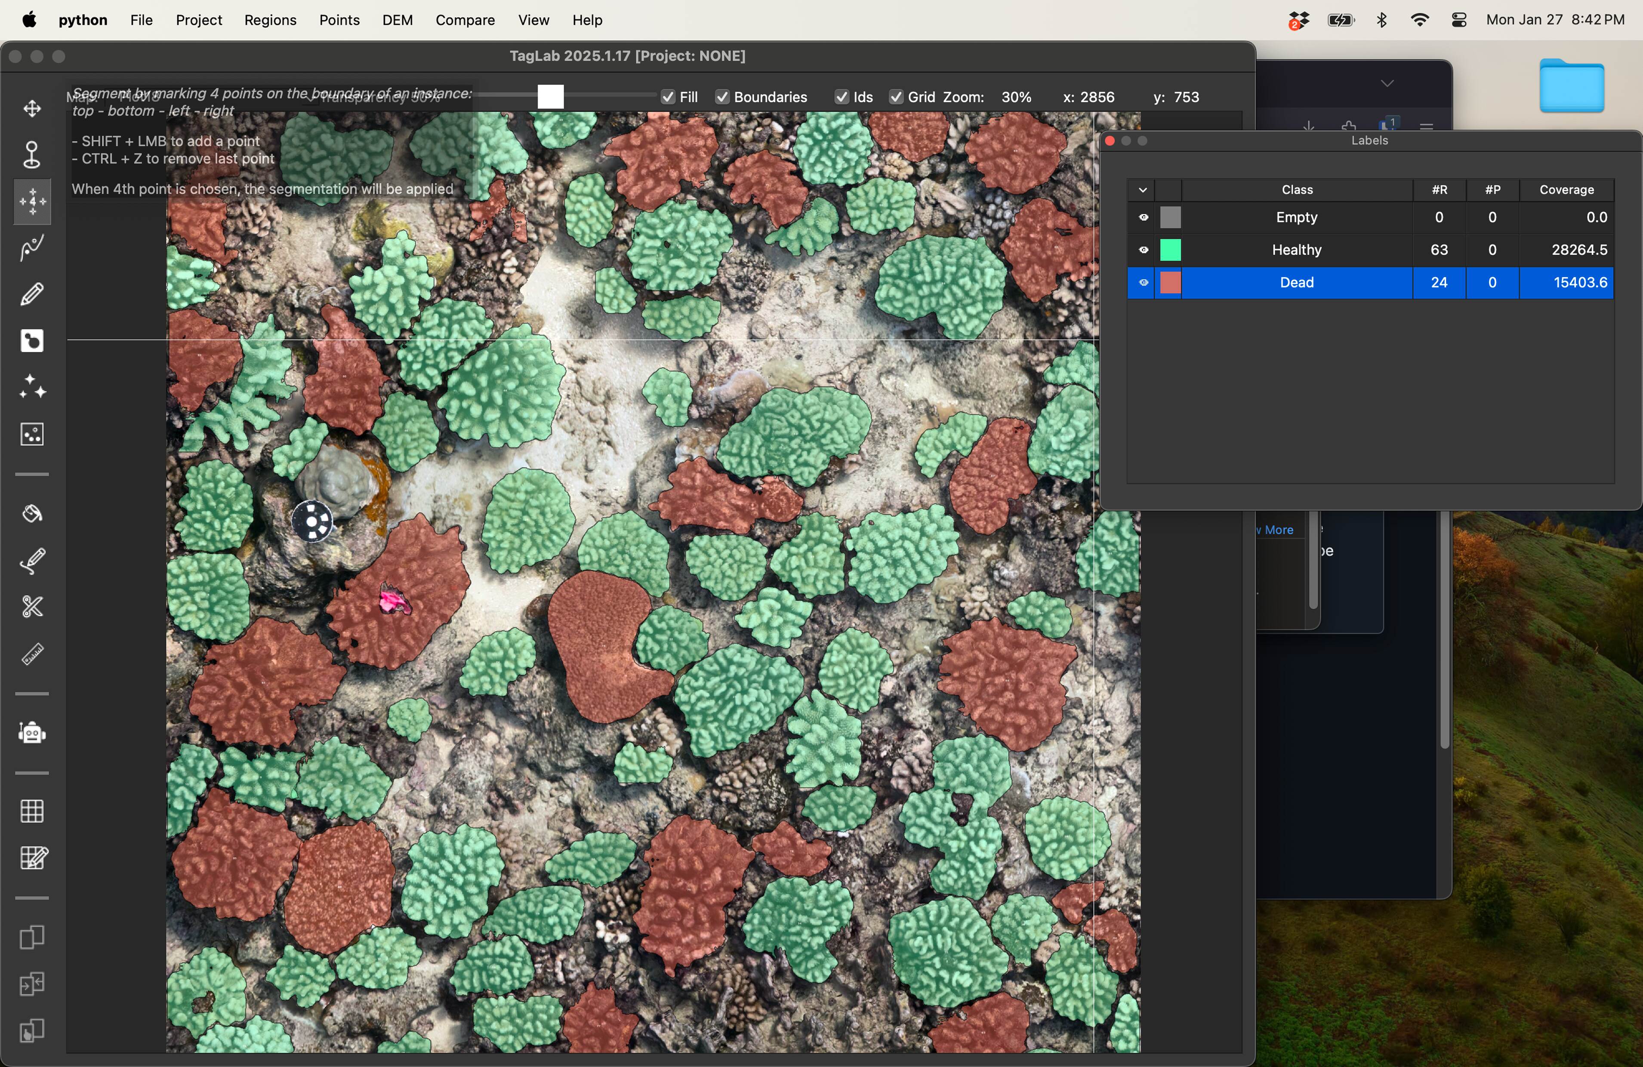The width and height of the screenshot is (1643, 1067).
Task: Click the create grid icon
Action: coord(32,811)
